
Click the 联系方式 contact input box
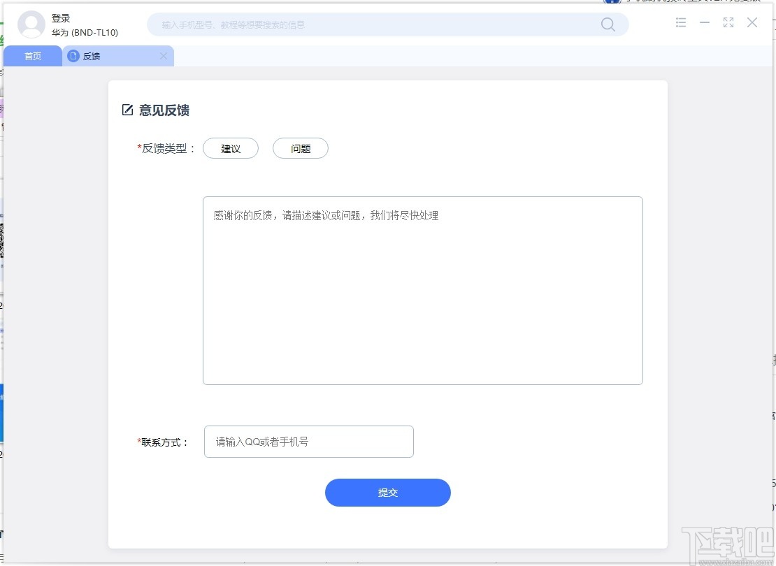(x=308, y=441)
